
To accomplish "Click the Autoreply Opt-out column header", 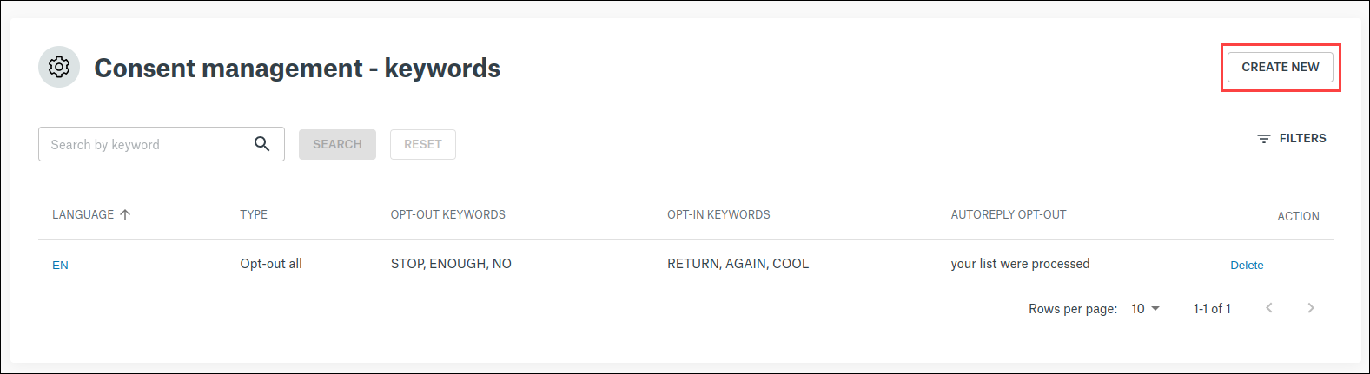I will pos(1008,214).
